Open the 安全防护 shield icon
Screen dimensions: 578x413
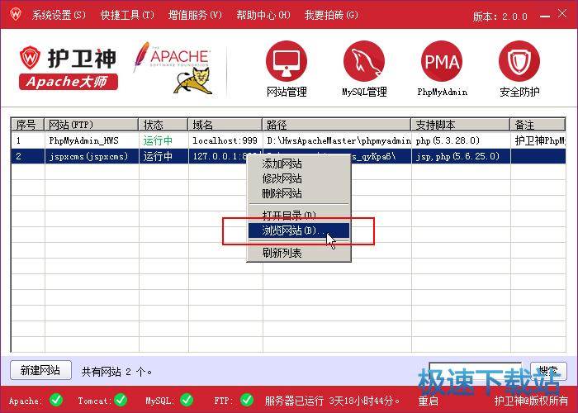pos(519,61)
